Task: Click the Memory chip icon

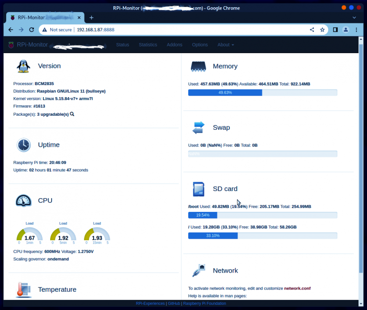Action: click(x=198, y=66)
